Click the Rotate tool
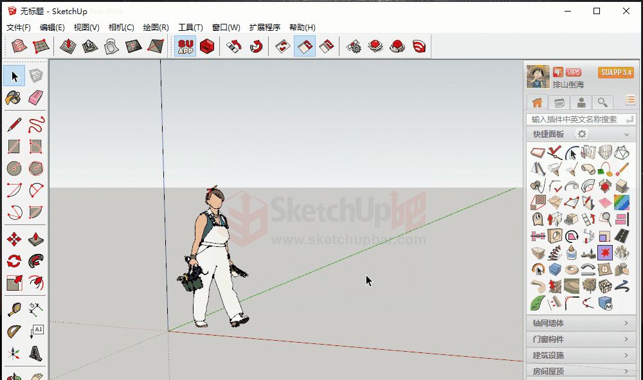The width and height of the screenshot is (643, 380). (14, 261)
